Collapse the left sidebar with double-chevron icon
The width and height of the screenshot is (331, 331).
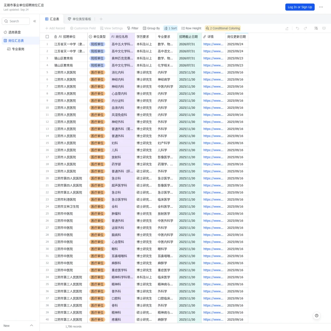[x=35, y=21]
